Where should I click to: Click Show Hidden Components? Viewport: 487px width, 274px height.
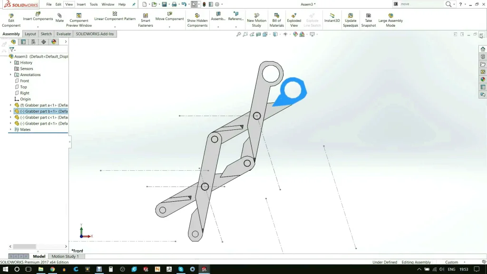click(x=197, y=20)
